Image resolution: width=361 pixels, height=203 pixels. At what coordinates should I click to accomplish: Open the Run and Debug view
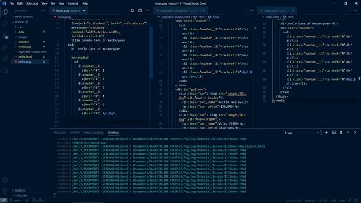pyautogui.click(x=5, y=47)
